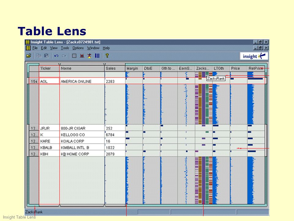294x221 pixels.
Task: Click the Margin column header
Action: click(x=134, y=68)
